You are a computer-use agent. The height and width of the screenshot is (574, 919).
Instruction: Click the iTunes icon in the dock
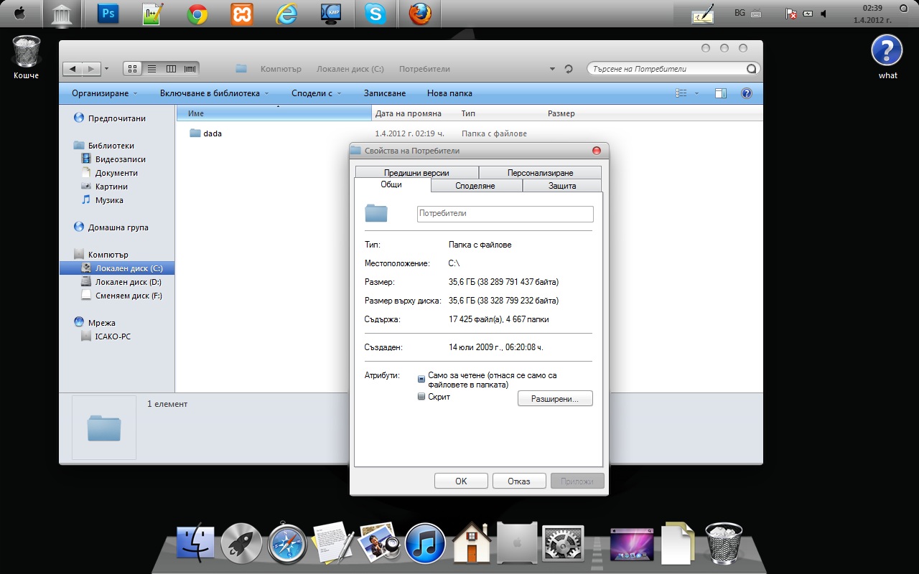(x=424, y=542)
